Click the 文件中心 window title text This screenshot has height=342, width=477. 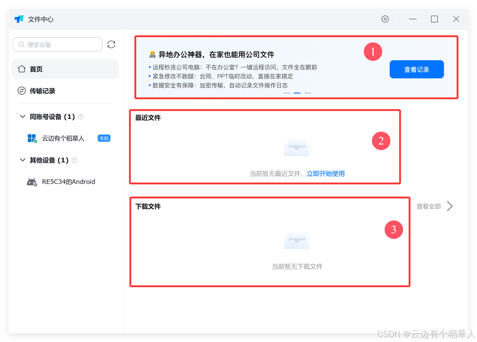tap(41, 19)
